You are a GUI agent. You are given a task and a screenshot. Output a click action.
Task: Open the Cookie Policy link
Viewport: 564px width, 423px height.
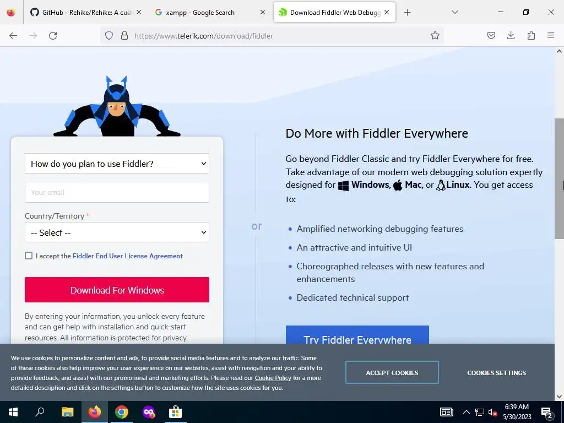point(273,378)
